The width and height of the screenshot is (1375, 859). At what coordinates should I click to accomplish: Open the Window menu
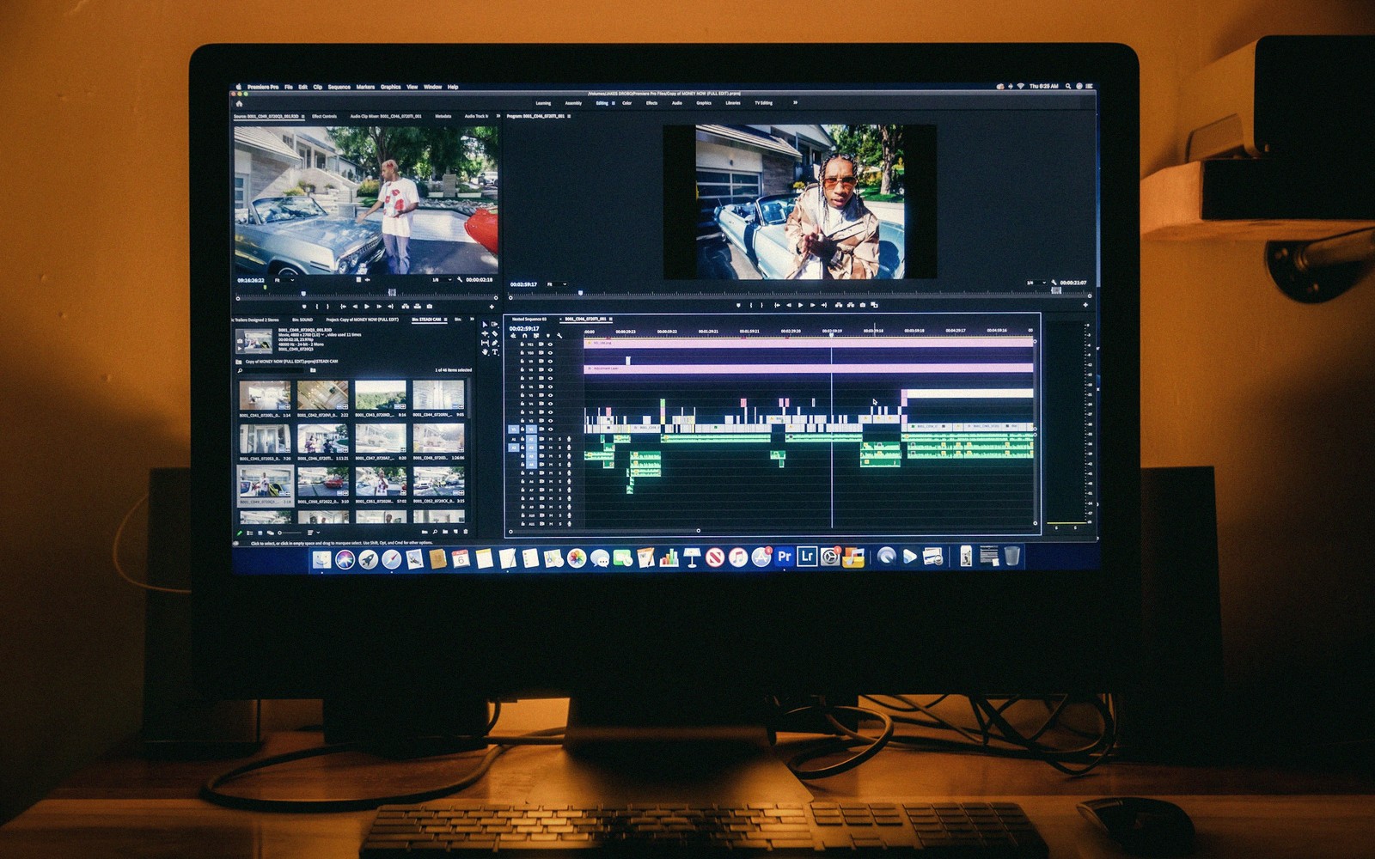(433, 87)
